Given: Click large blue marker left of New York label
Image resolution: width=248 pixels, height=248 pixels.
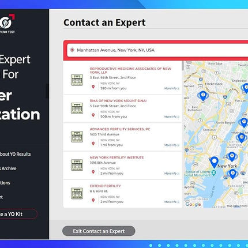Looking at the screenshot, I should (x=214, y=162).
